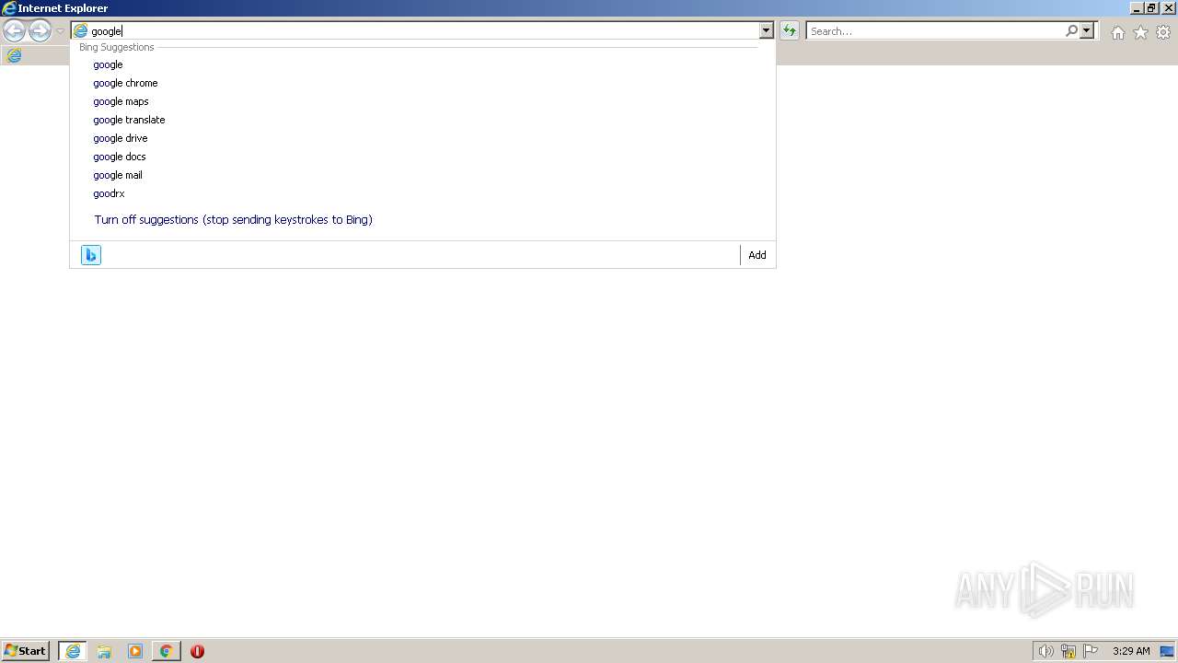The width and height of the screenshot is (1178, 663).
Task: Select the "google maps" suggestion
Action: pyautogui.click(x=422, y=101)
